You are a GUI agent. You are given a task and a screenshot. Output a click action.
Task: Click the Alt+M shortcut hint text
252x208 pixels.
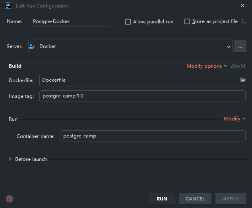[238, 66]
